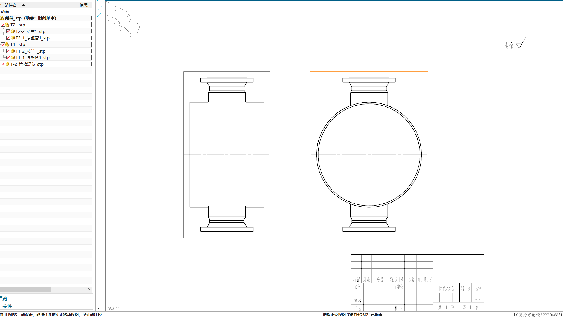Select the line sketch tool icon

(100, 7)
